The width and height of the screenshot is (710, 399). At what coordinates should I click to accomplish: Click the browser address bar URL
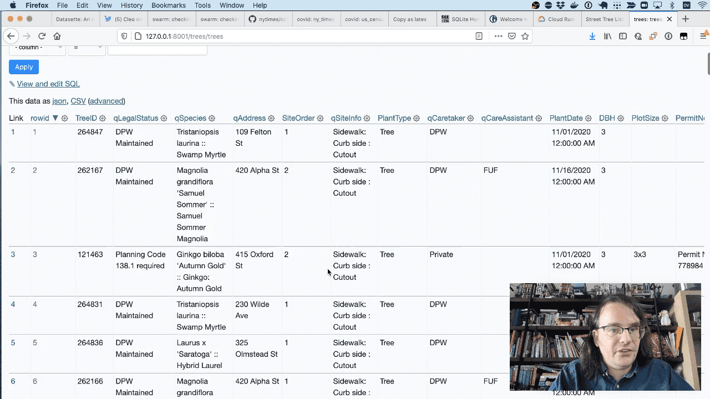point(184,36)
